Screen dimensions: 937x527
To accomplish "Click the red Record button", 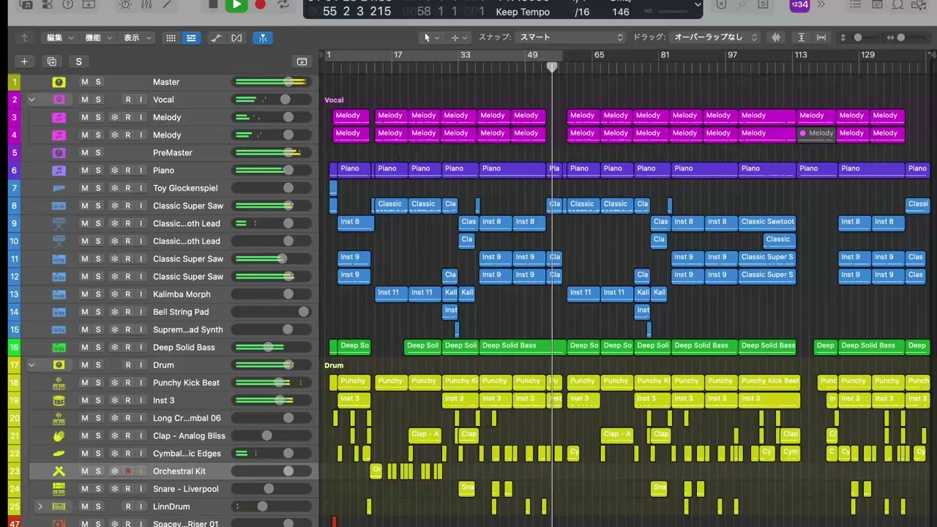I will (x=260, y=5).
